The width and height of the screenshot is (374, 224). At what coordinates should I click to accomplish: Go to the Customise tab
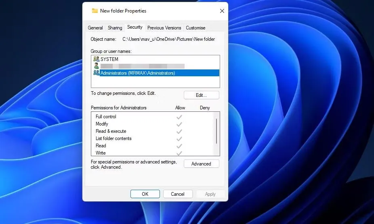point(195,28)
